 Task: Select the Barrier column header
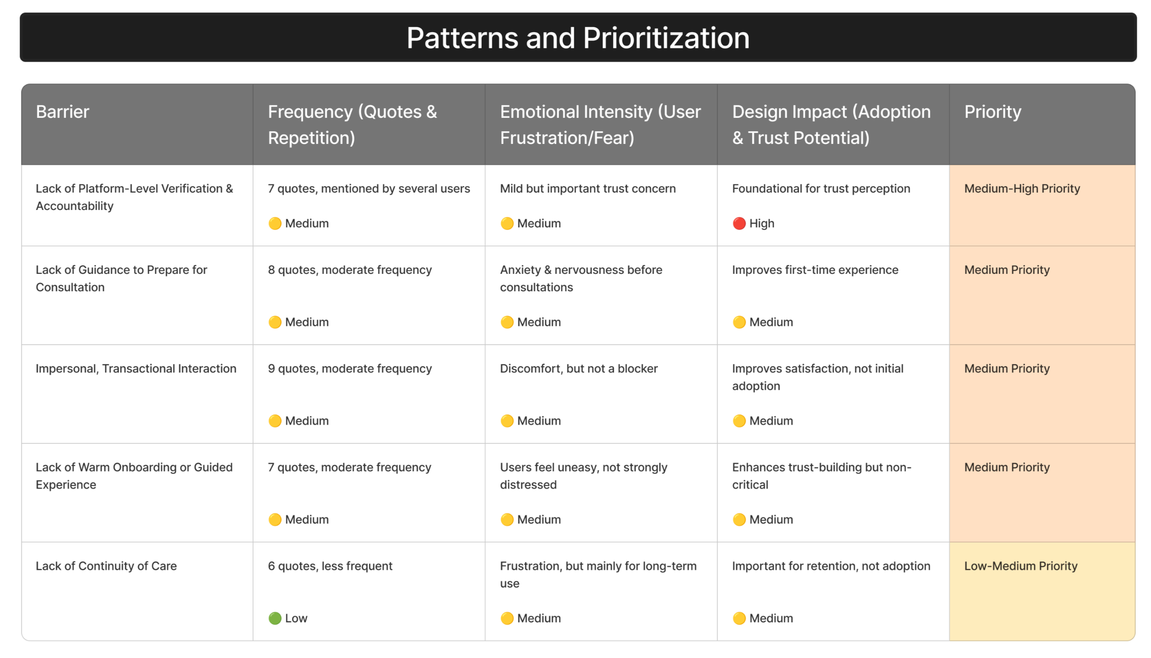tap(62, 112)
